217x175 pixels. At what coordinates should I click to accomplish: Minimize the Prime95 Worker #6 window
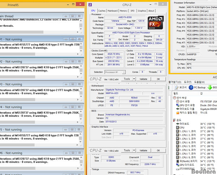(66, 153)
